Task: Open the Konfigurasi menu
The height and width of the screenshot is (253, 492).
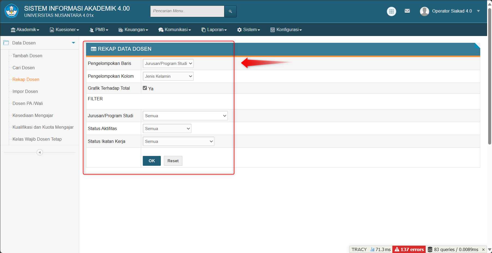Action: tap(286, 30)
